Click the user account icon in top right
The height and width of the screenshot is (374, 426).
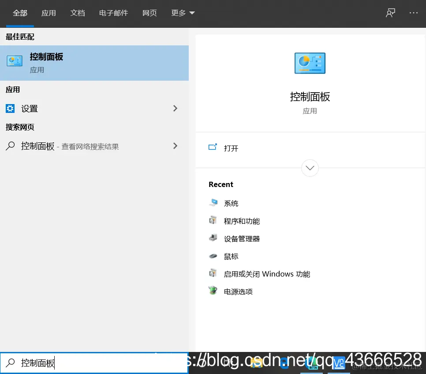[x=390, y=13]
